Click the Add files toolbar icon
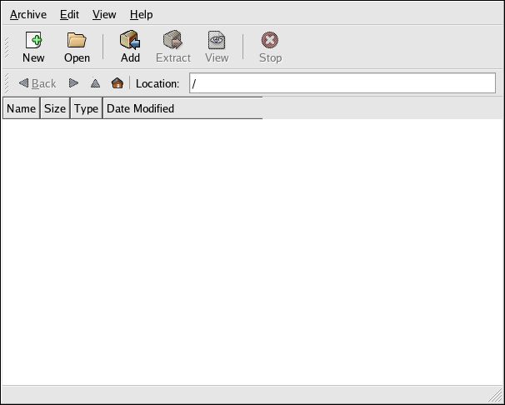 pos(130,47)
